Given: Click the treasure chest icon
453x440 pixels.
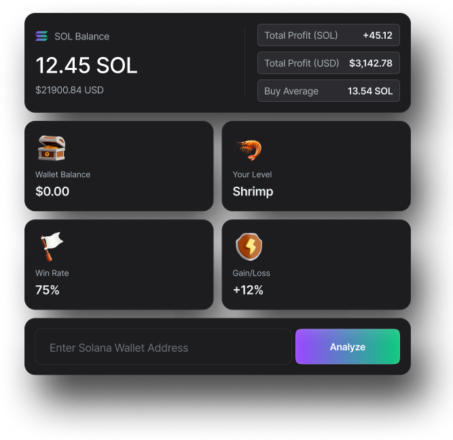Looking at the screenshot, I should pyautogui.click(x=52, y=148).
